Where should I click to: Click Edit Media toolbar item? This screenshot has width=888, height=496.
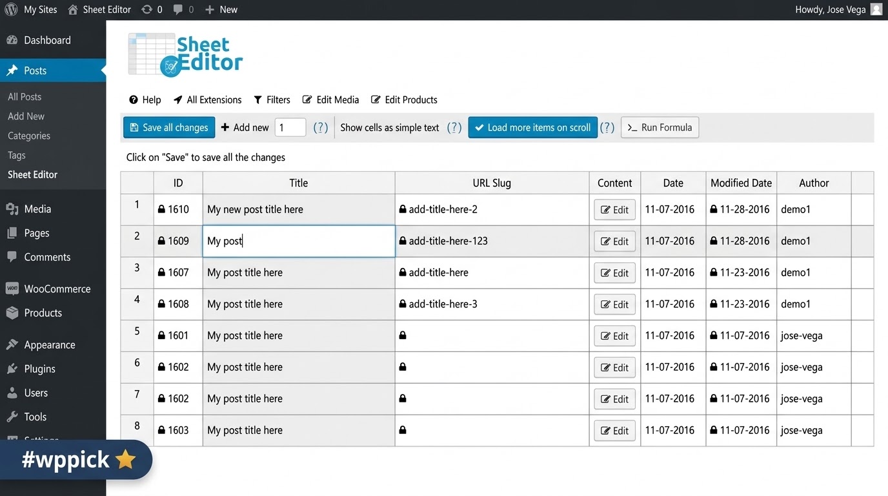click(x=330, y=99)
